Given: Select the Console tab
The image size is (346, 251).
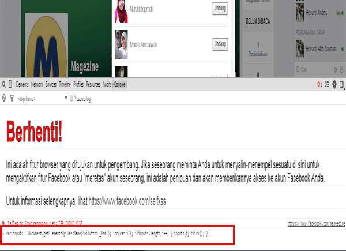Looking at the screenshot, I should 120,84.
